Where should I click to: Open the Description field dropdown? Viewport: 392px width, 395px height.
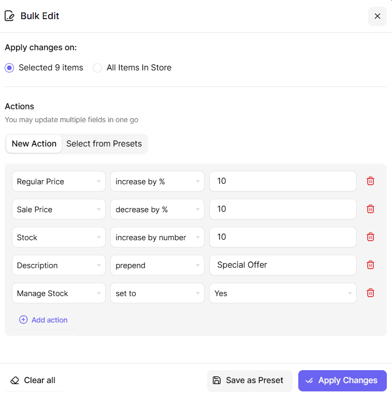[x=59, y=265]
